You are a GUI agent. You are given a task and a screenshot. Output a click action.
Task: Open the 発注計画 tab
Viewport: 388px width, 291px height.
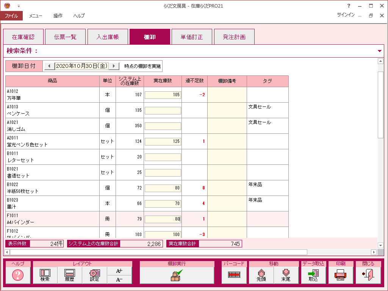(x=234, y=37)
